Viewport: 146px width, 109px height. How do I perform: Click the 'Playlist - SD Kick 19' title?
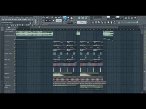pyautogui.click(x=40, y=25)
